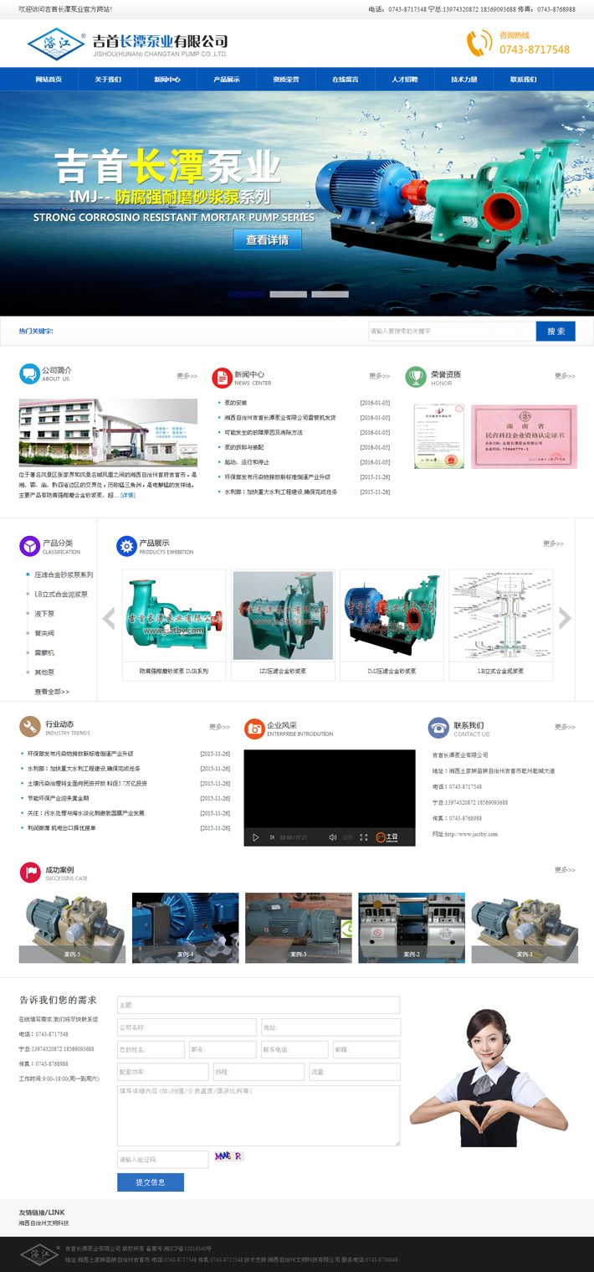Open the pink 湖南省 certificate thumbnail

click(524, 436)
